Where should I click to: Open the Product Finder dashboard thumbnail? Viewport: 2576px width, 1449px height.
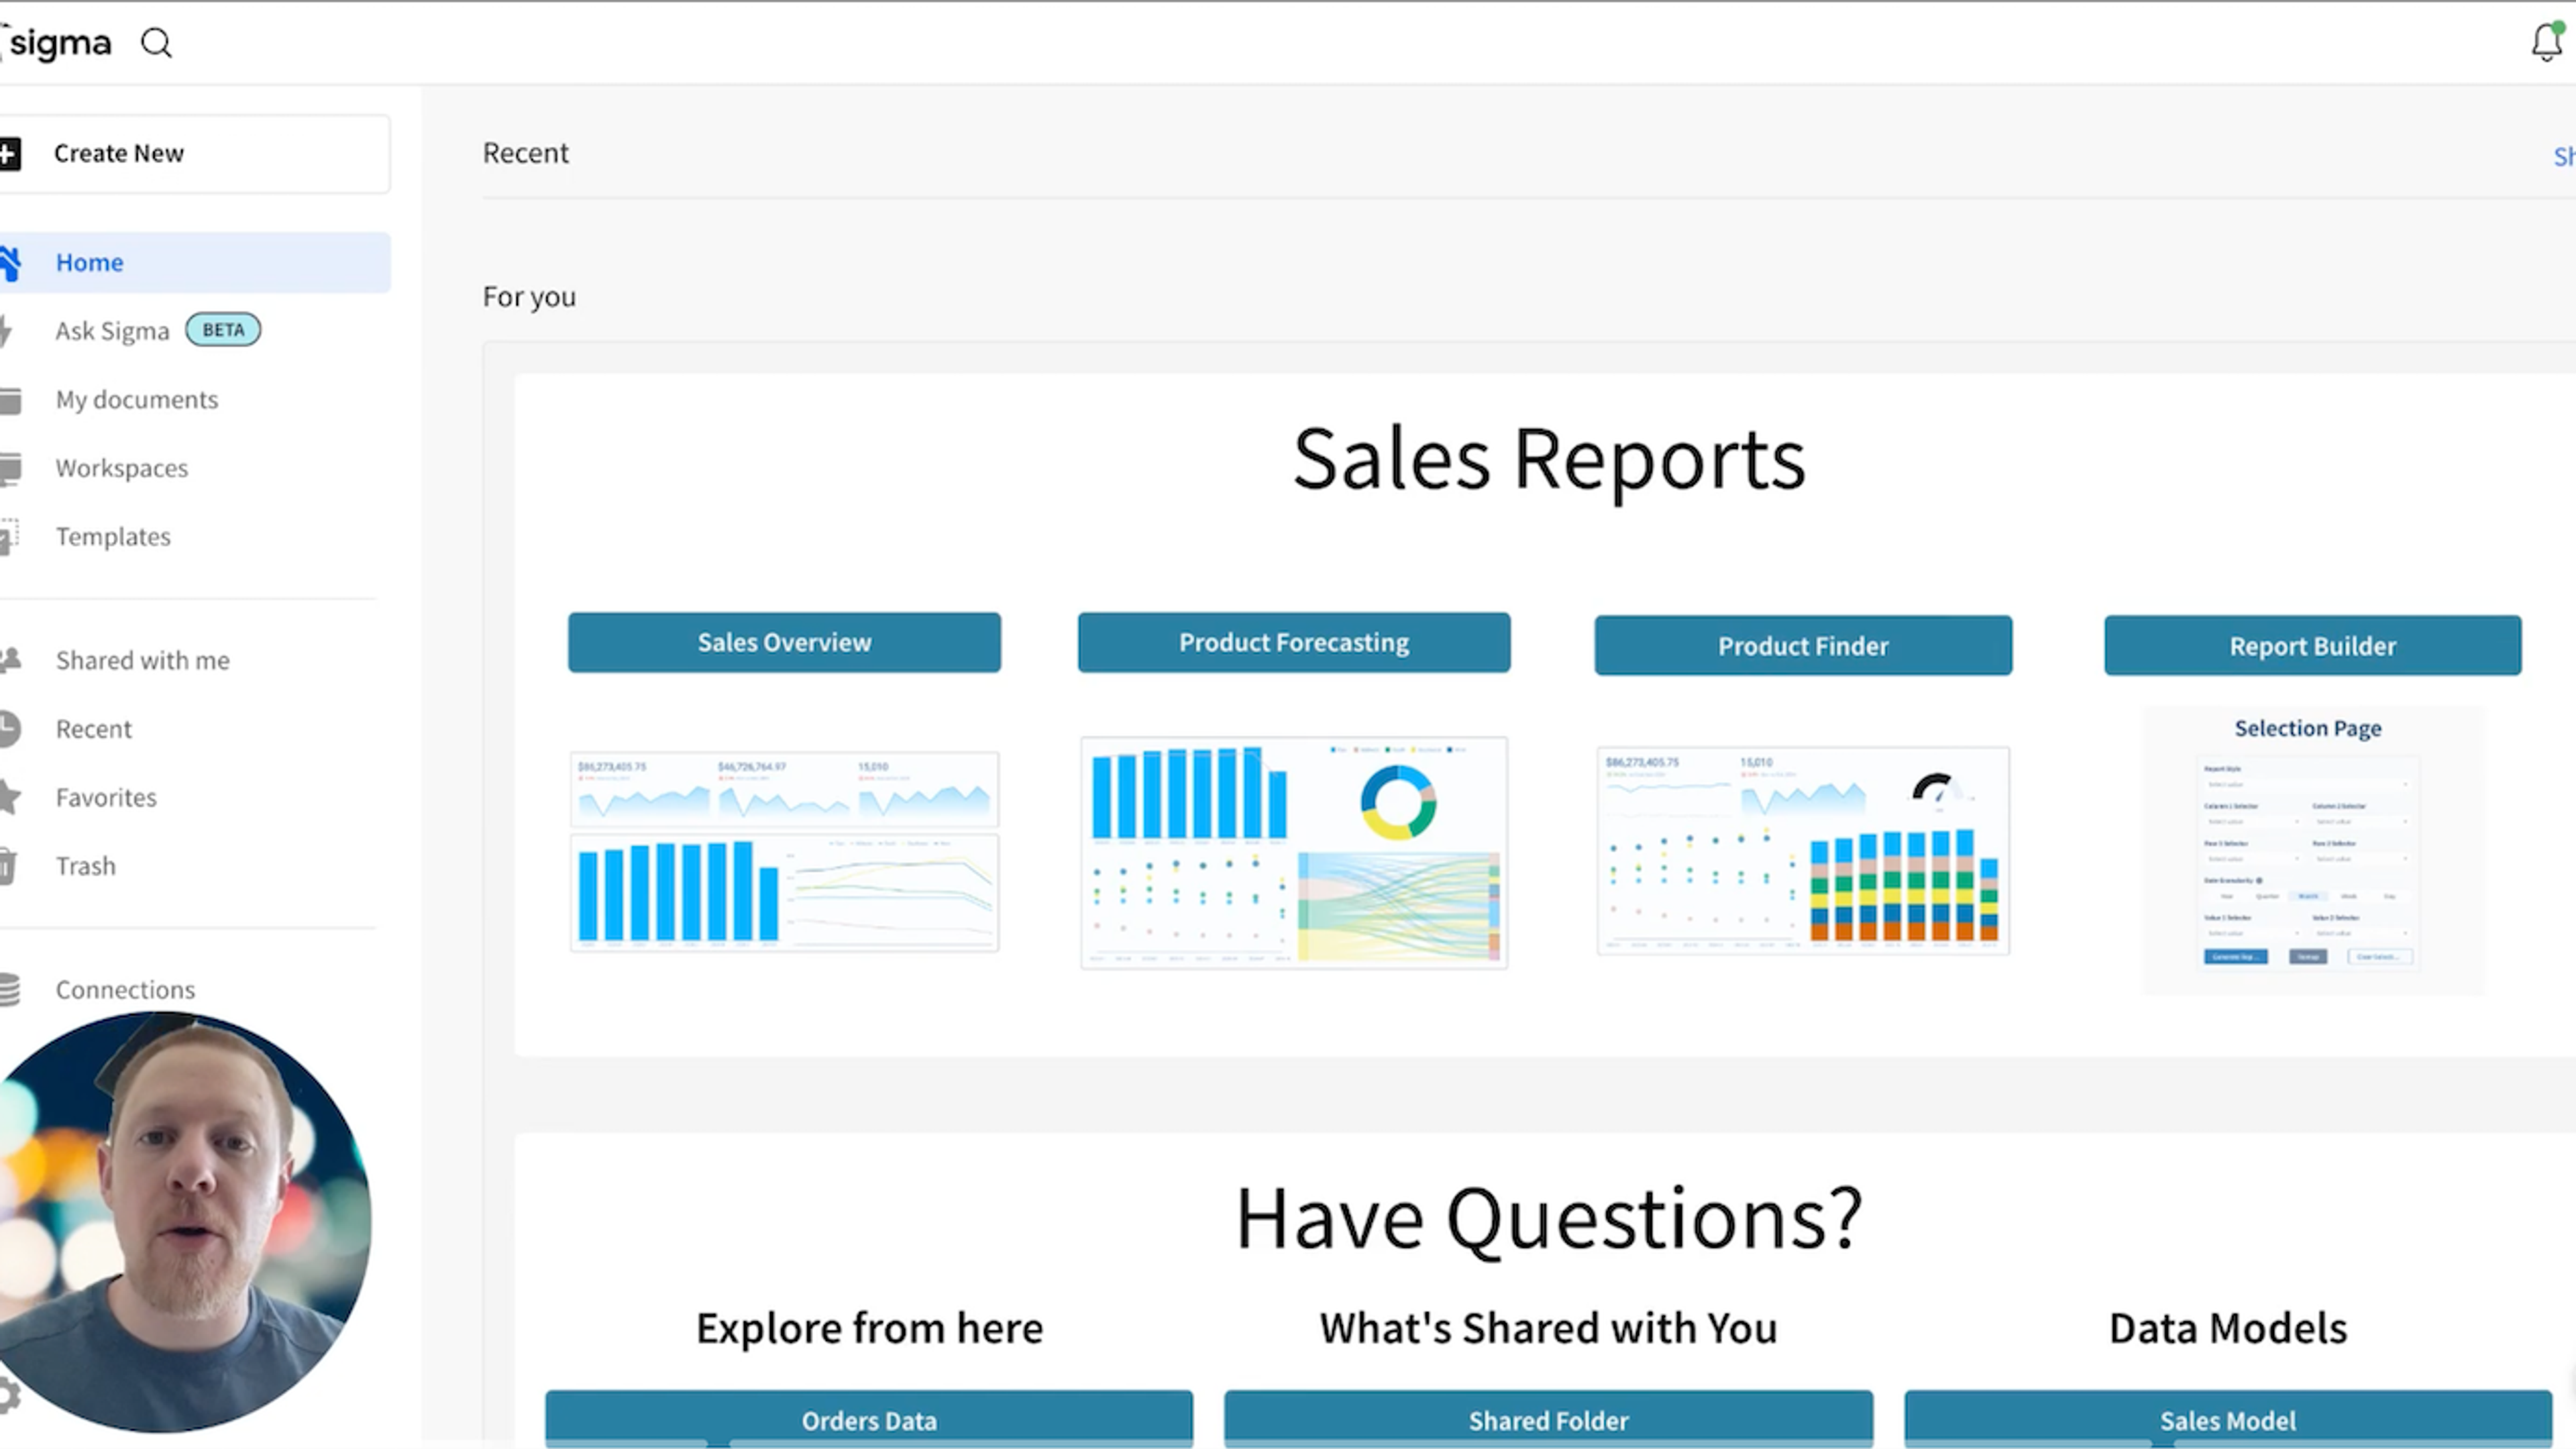[x=1803, y=850]
